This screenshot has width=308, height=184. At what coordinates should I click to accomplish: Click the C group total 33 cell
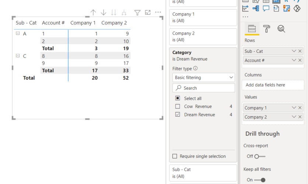[x=126, y=70]
